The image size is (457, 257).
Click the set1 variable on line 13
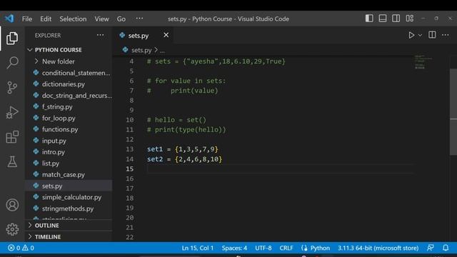(155, 149)
